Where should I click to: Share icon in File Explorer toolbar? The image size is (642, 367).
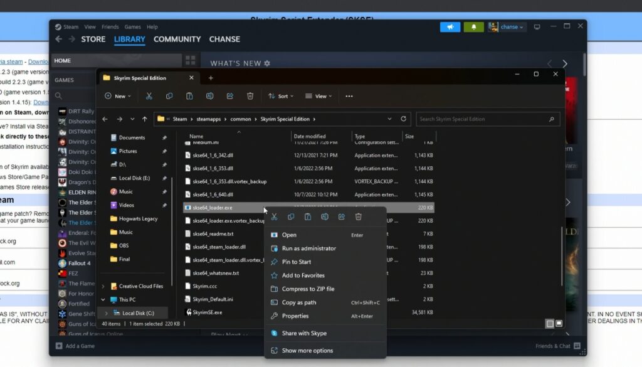(x=229, y=96)
